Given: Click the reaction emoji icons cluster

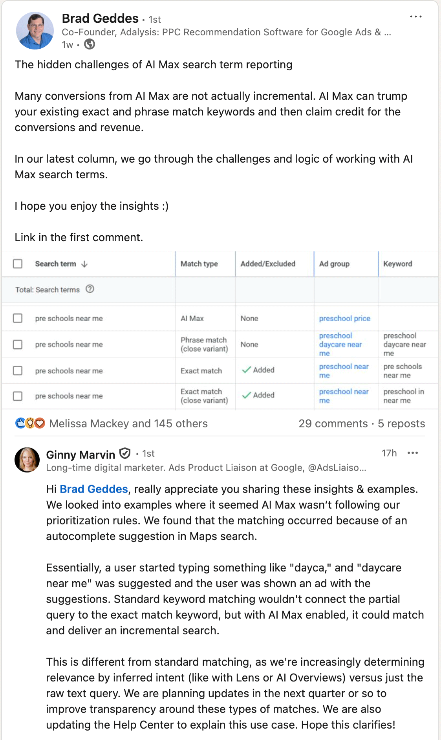Looking at the screenshot, I should click(x=30, y=423).
